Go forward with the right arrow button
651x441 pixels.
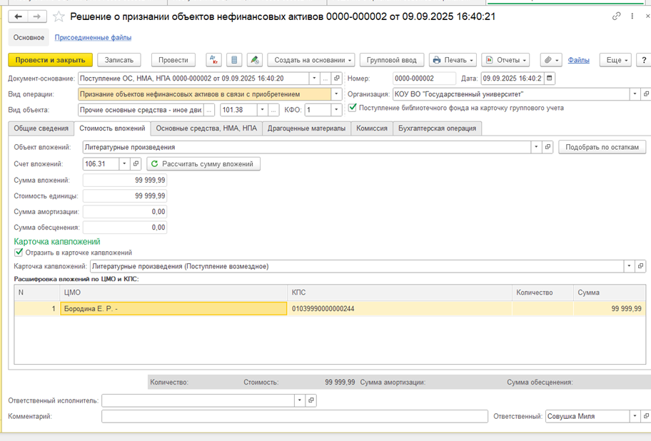[x=37, y=16]
